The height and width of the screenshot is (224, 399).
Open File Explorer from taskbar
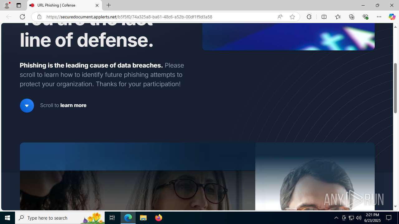pyautogui.click(x=143, y=218)
